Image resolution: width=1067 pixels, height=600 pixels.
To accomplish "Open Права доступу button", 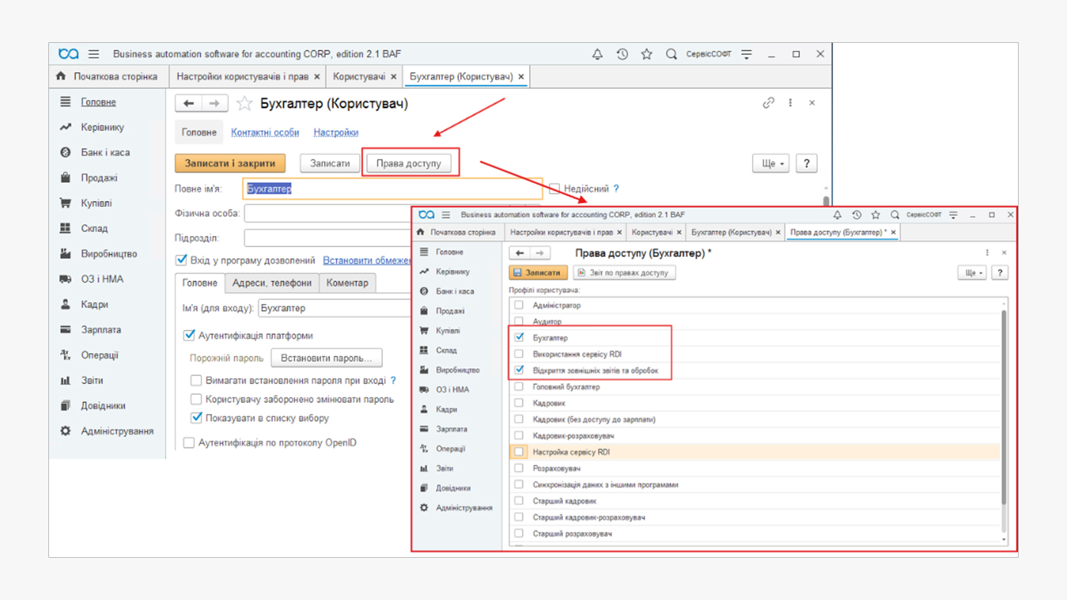I will [x=408, y=163].
